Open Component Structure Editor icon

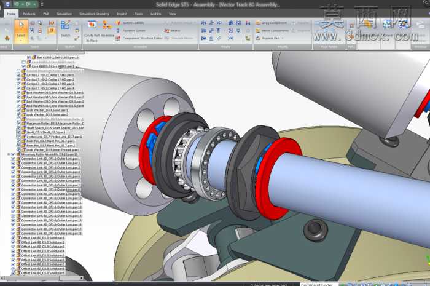click(118, 38)
